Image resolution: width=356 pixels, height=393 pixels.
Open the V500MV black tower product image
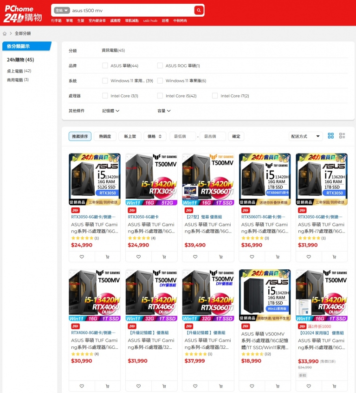[x=265, y=295]
